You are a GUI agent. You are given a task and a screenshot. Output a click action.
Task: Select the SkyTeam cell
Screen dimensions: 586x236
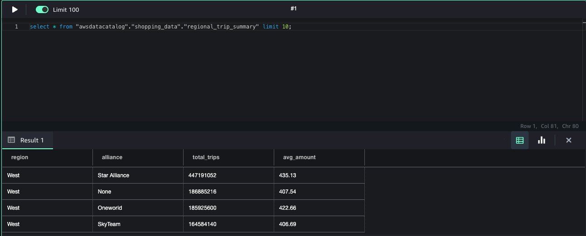(x=138, y=224)
